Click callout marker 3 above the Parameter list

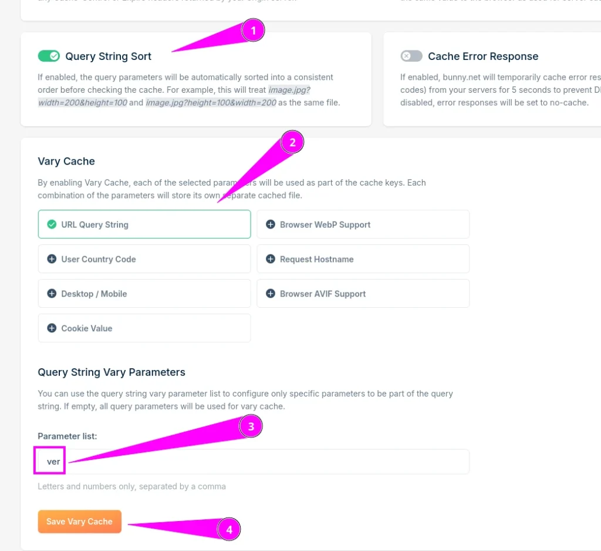coord(251,426)
